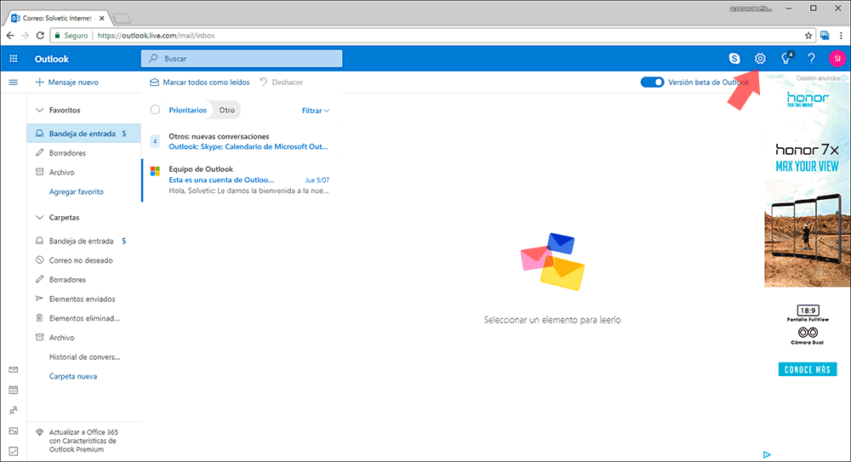Click the Microsoft logo on Equipo de Outlook mail
The image size is (851, 462).
(155, 171)
